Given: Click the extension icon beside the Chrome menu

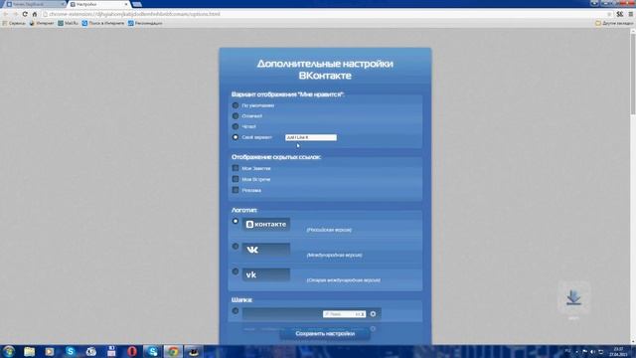Looking at the screenshot, I should click(x=620, y=14).
